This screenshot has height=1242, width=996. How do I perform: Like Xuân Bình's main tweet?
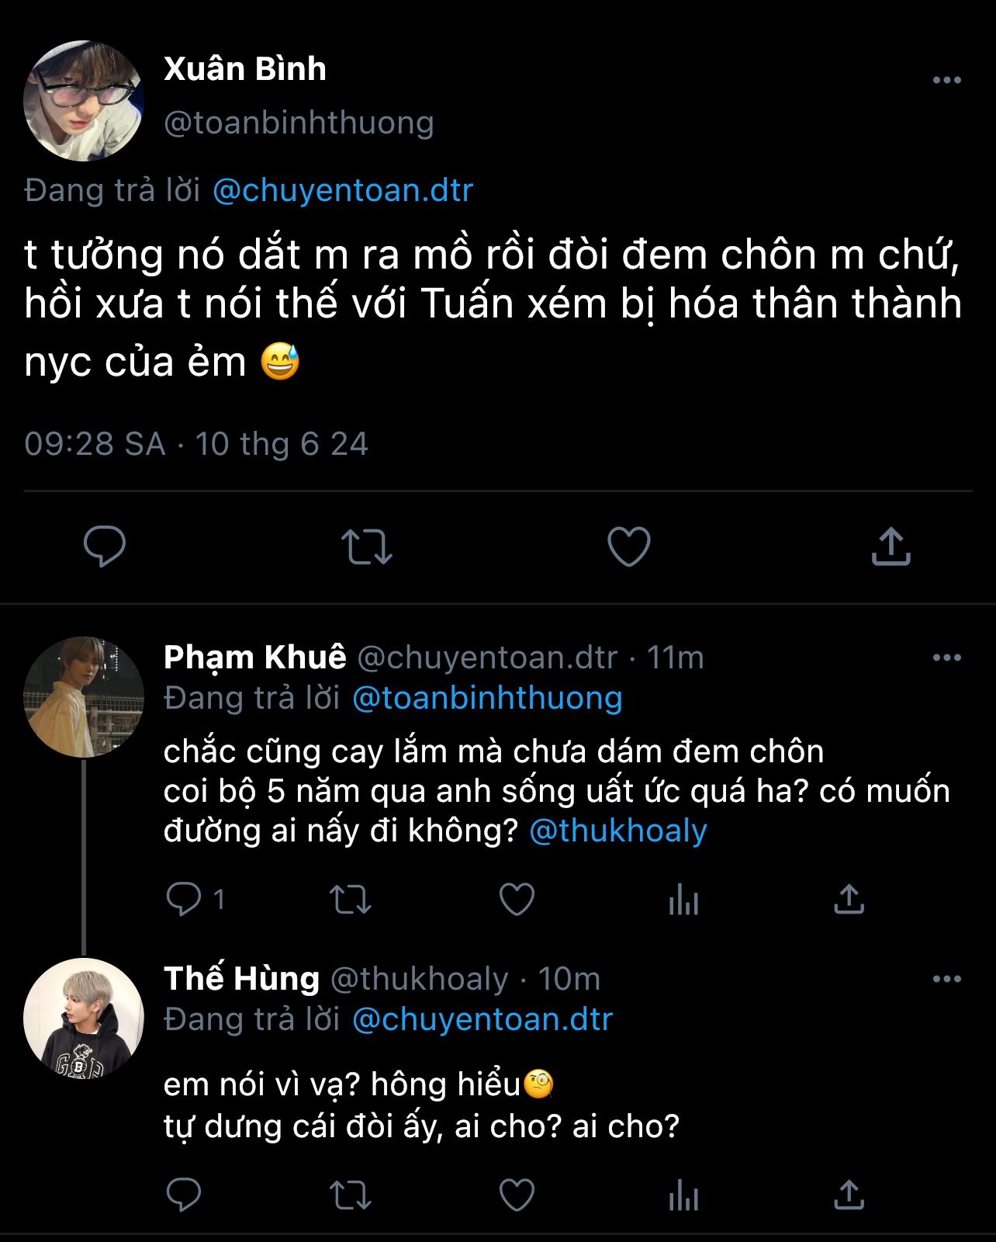pyautogui.click(x=628, y=546)
